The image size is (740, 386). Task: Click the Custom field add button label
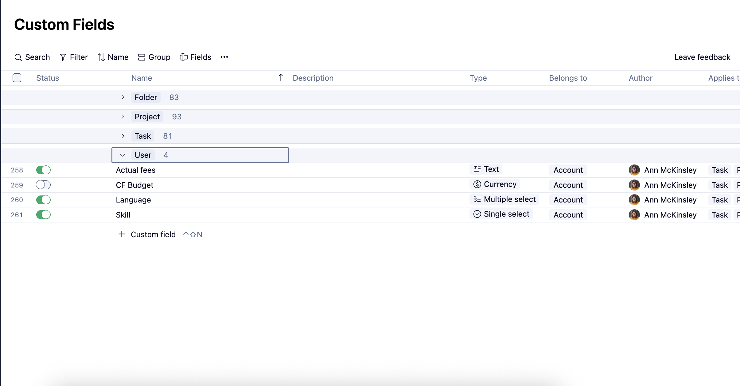tap(153, 234)
